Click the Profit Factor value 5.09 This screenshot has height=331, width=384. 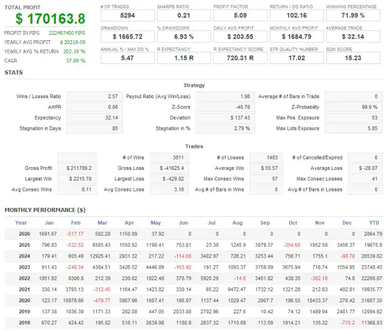(240, 15)
